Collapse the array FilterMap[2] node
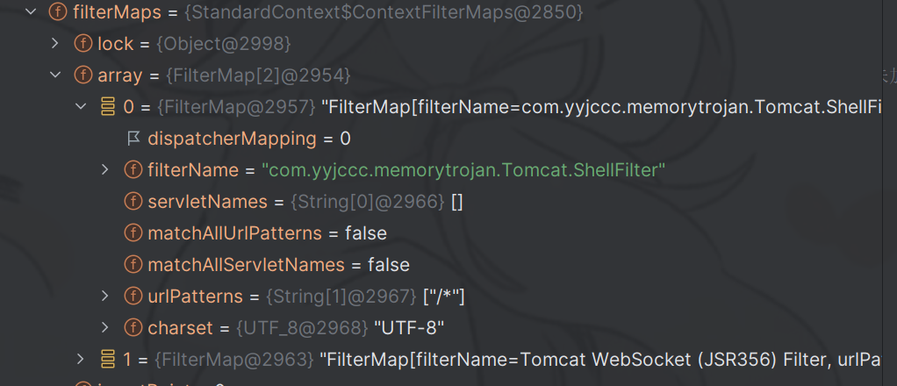This screenshot has width=897, height=386. coord(55,75)
